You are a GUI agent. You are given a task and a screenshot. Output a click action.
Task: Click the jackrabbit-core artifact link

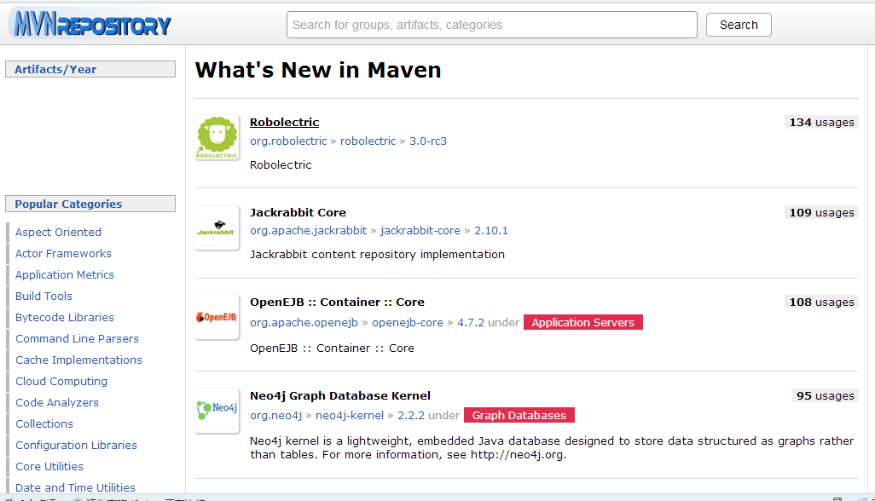point(420,231)
